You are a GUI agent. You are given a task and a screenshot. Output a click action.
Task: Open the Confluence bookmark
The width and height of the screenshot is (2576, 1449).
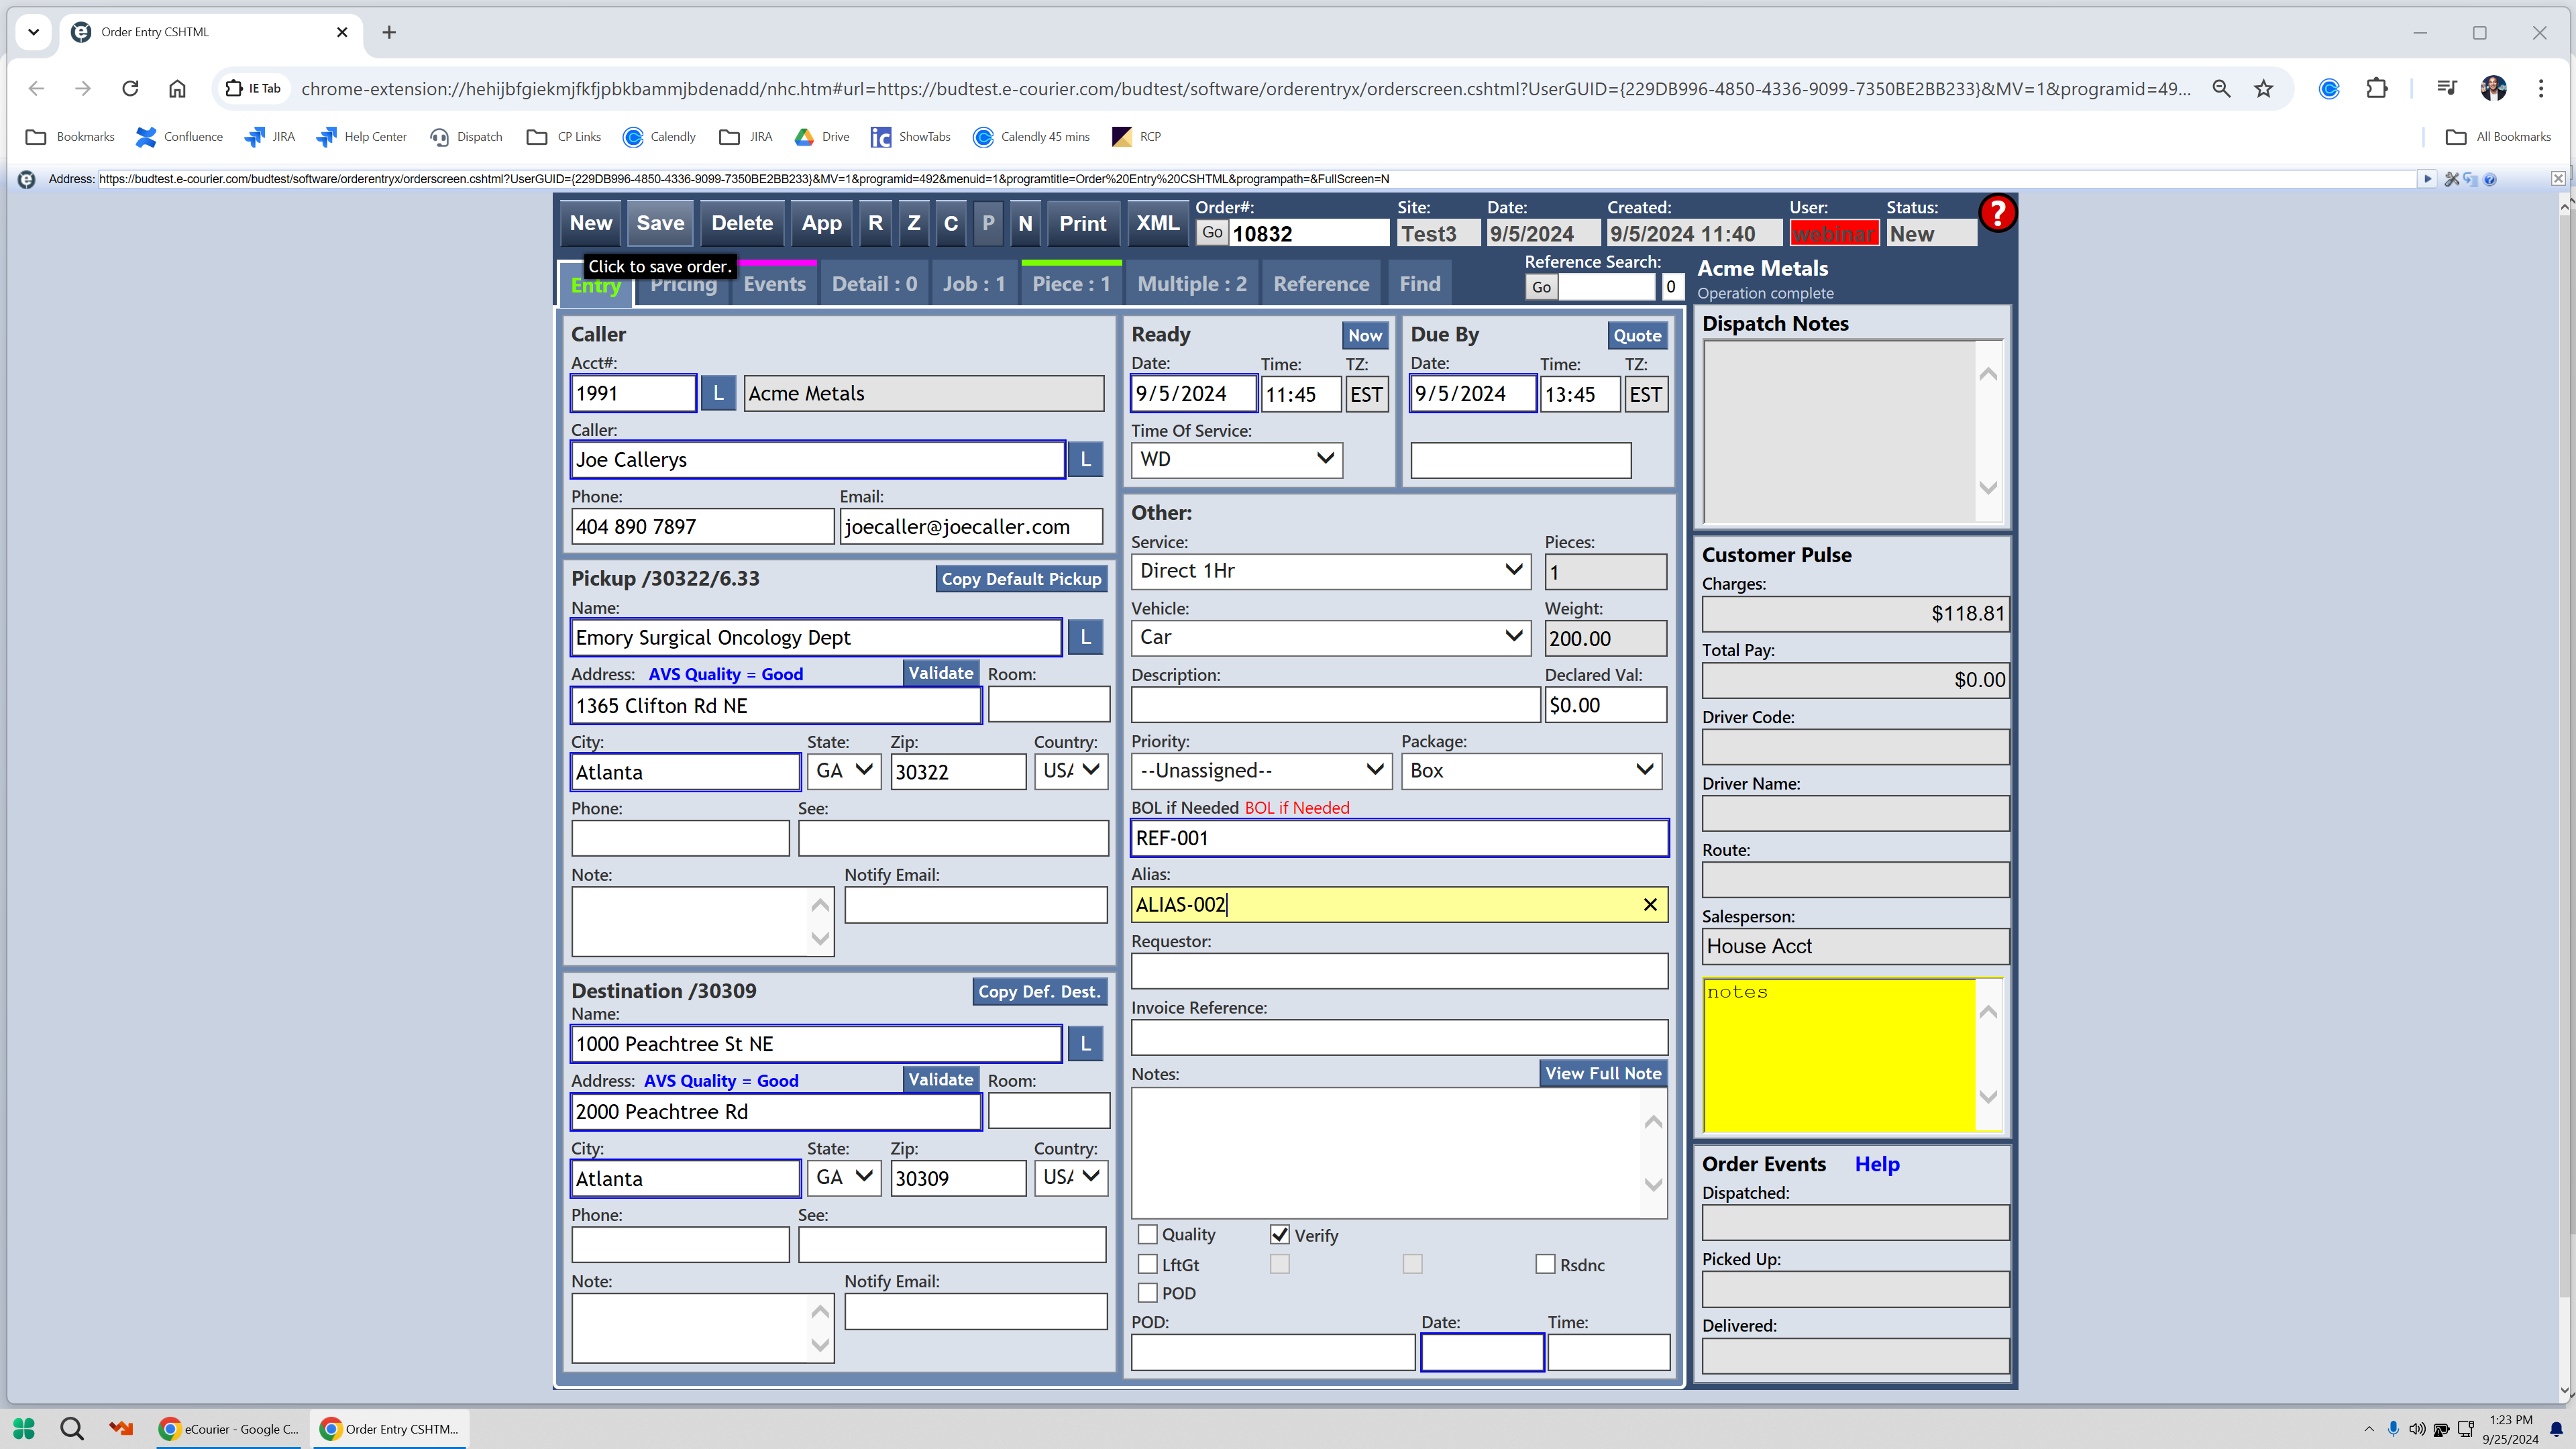click(x=180, y=137)
